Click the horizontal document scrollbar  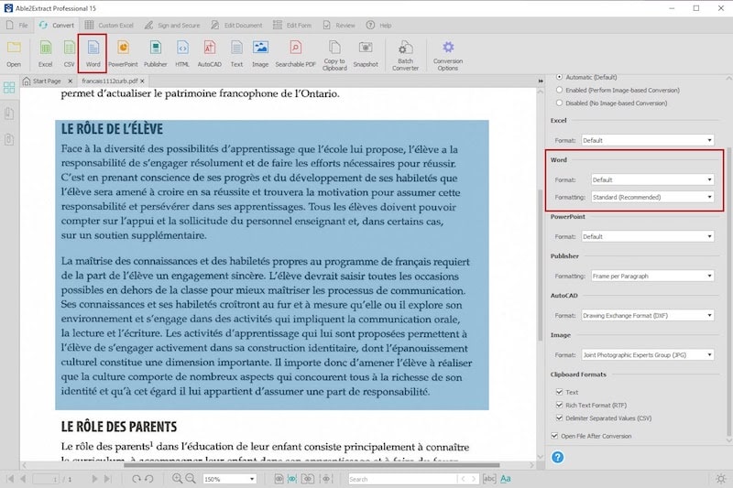(x=312, y=464)
